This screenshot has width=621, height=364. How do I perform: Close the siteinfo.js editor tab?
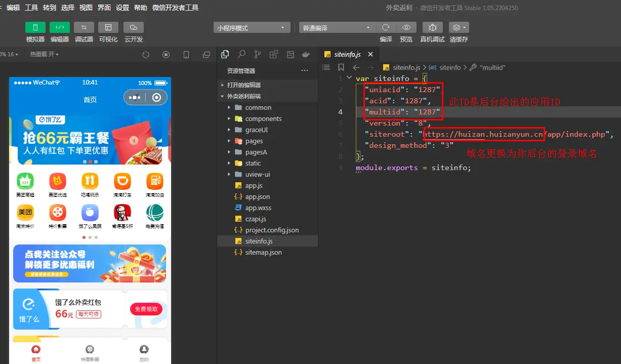(370, 54)
